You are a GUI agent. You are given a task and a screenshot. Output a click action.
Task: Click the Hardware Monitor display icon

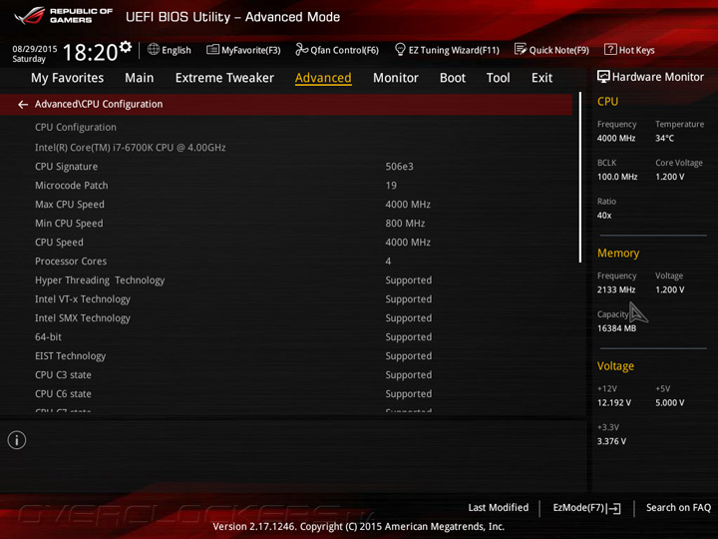tap(603, 77)
